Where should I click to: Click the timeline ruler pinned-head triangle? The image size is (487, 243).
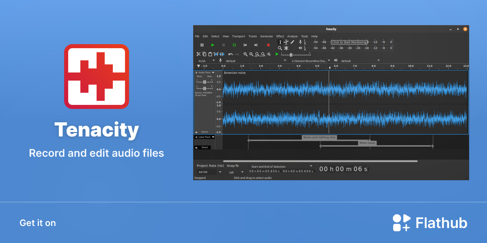pyautogui.click(x=198, y=66)
